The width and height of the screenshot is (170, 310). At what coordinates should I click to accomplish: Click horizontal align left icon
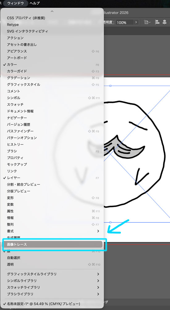[157, 22]
